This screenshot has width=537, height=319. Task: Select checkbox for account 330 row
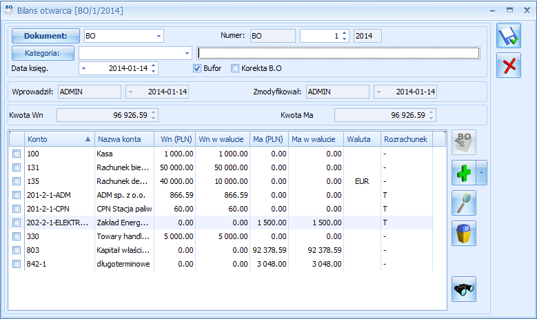pyautogui.click(x=17, y=236)
